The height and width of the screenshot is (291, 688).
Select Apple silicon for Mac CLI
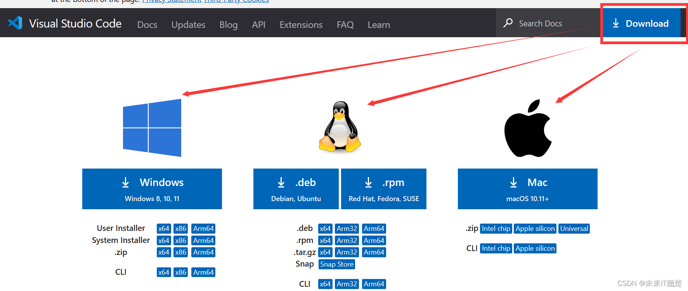(535, 248)
